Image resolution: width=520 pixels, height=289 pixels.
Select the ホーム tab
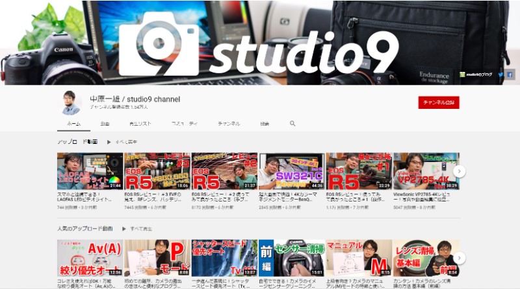pos(73,124)
